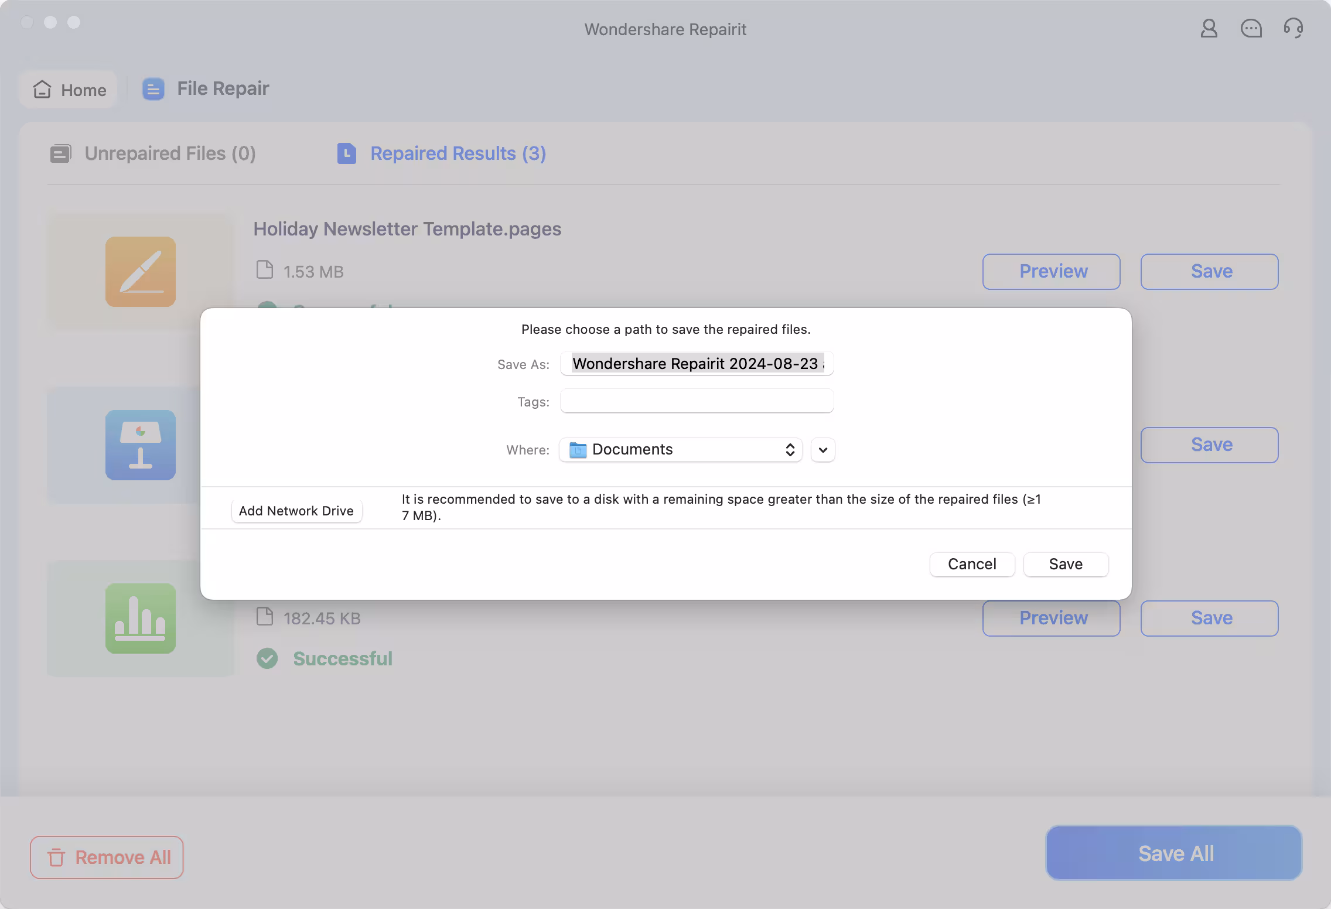Image resolution: width=1331 pixels, height=909 pixels.
Task: Open the Where Documents location dropdown
Action: click(x=681, y=450)
